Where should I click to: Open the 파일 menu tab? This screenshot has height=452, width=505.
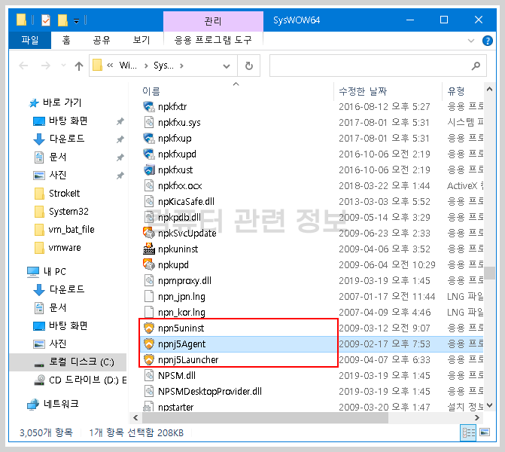(x=30, y=40)
